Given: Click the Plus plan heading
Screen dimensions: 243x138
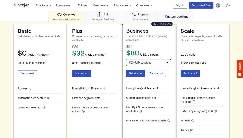Looking at the screenshot, I should point(77,31).
